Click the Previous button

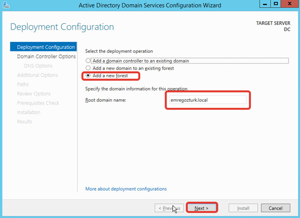pyautogui.click(x=169, y=208)
